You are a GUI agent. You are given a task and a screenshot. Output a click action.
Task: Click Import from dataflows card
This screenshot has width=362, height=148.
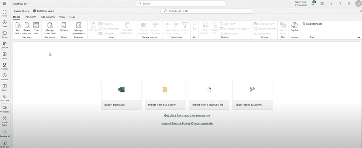coord(252,94)
